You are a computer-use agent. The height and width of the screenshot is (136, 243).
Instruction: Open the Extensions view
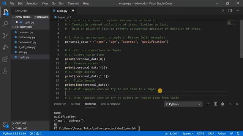coord(5,59)
